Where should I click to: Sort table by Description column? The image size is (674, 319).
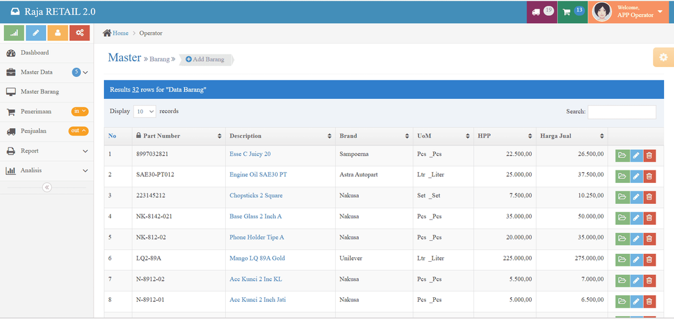[280, 136]
